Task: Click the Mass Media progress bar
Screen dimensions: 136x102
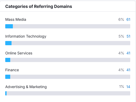Action: point(68,26)
